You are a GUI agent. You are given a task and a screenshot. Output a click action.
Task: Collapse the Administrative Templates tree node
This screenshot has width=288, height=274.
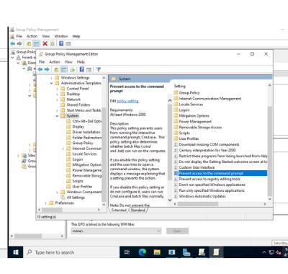point(51,83)
